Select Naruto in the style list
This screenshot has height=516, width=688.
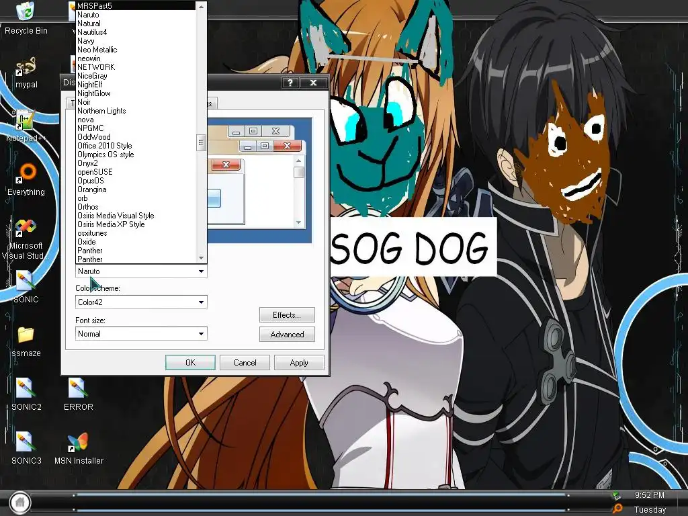pos(136,15)
